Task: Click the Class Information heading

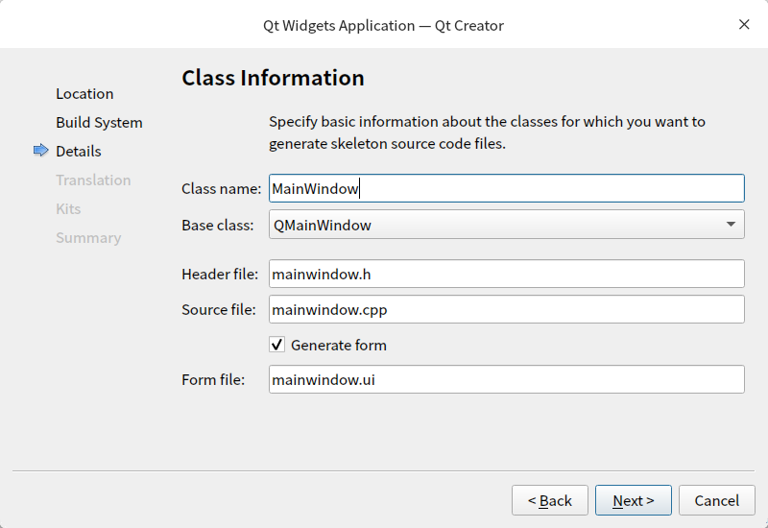Action: point(273,78)
